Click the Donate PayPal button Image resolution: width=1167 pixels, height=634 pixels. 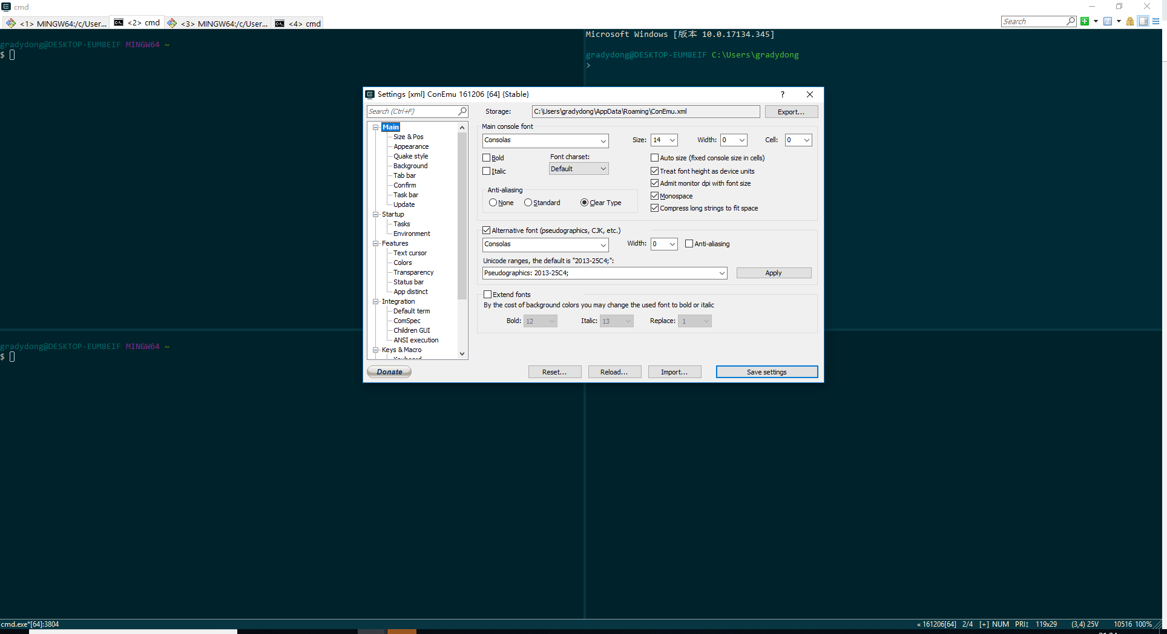[389, 371]
